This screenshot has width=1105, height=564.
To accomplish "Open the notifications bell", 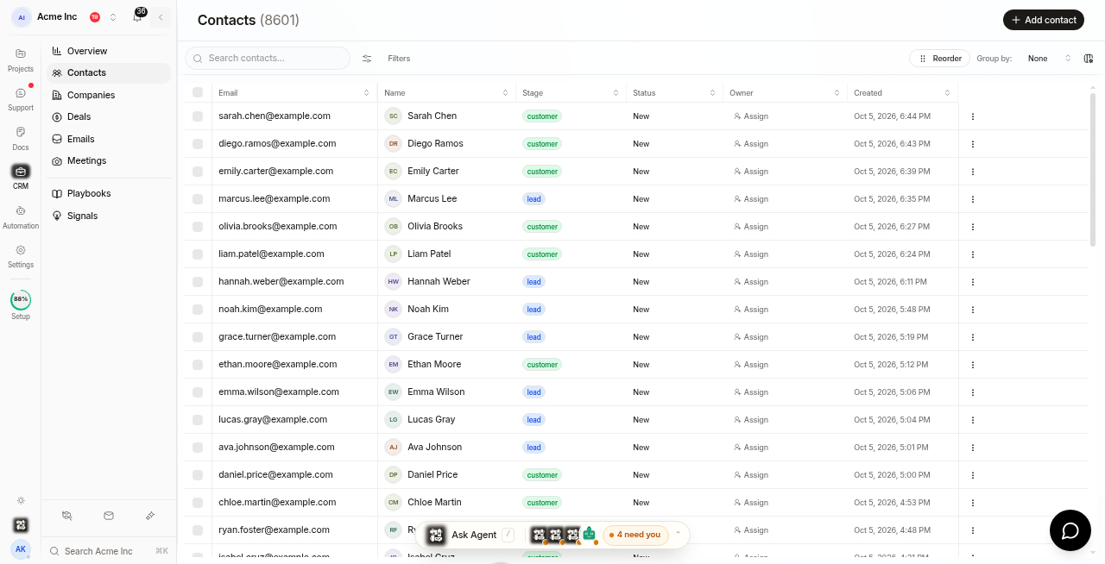I will pos(137,17).
